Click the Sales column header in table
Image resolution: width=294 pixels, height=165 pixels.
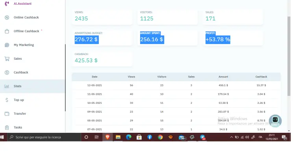pyautogui.click(x=191, y=77)
